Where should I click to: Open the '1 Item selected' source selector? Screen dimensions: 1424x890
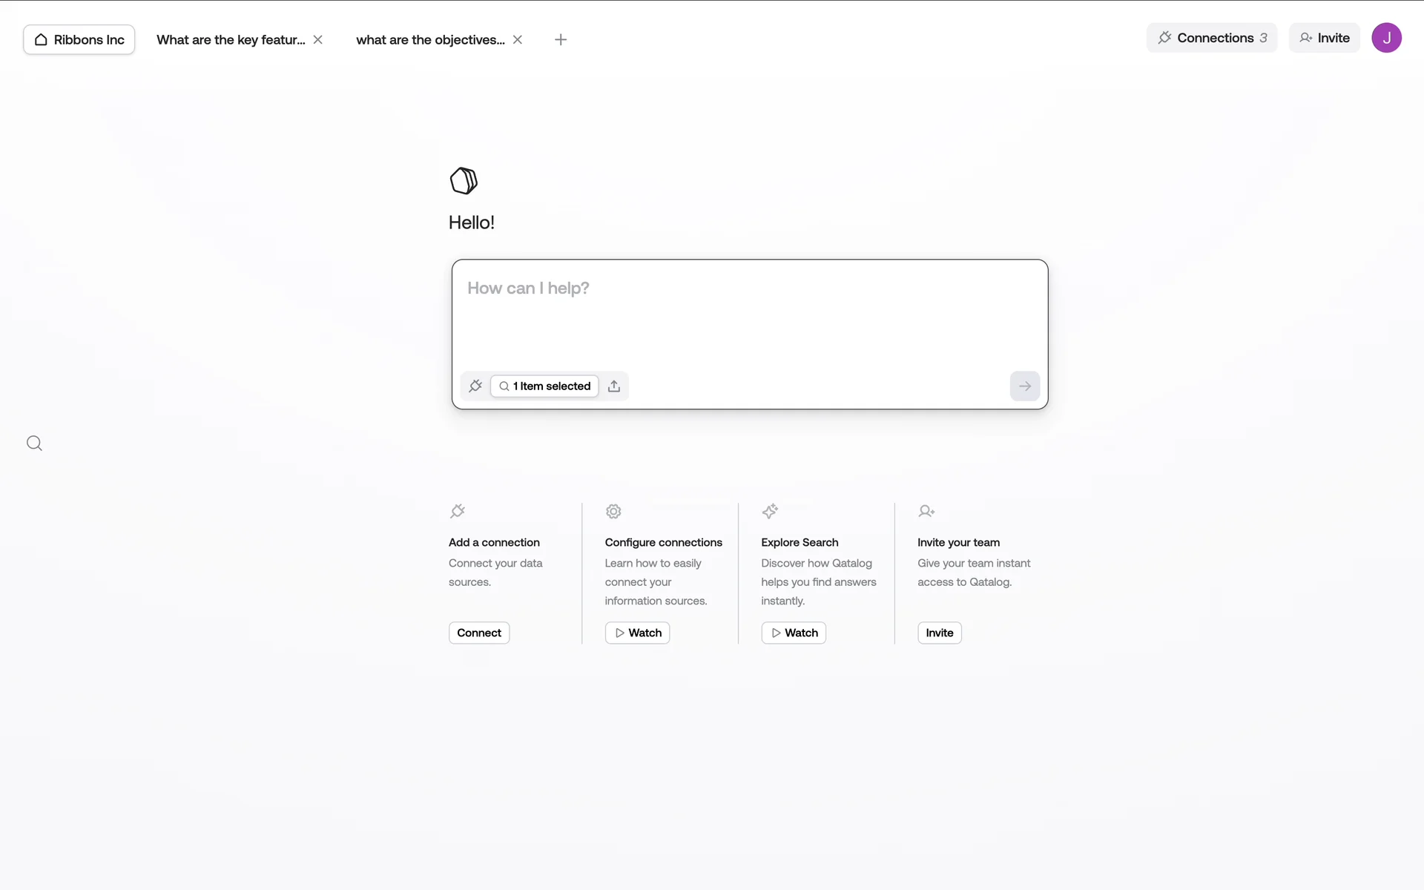[x=544, y=386]
